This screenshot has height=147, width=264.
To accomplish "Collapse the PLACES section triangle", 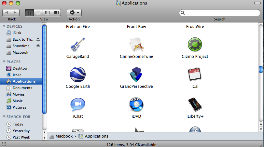I will [4, 62].
